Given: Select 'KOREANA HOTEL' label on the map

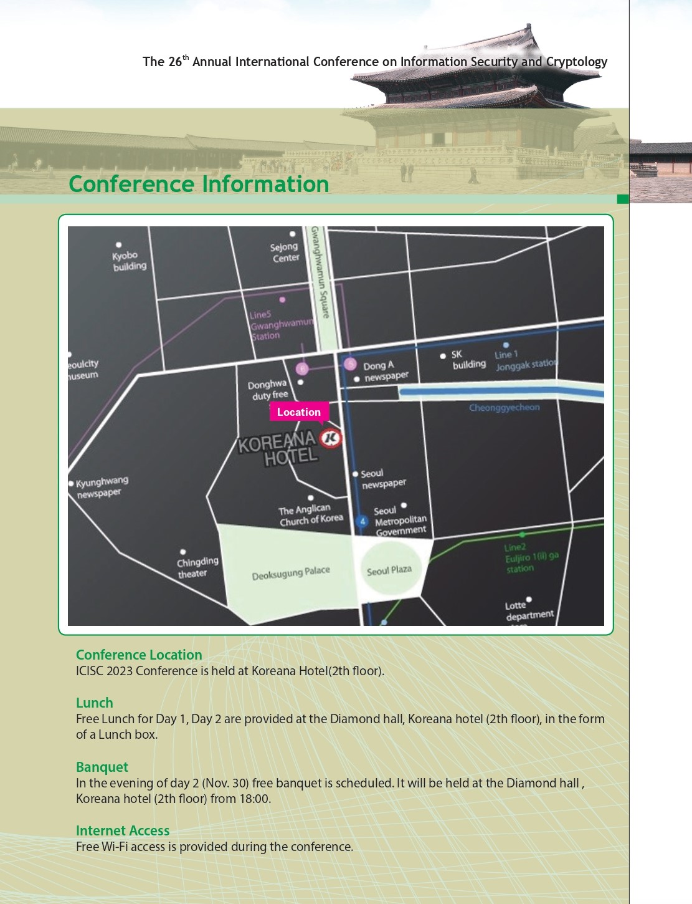Looking at the screenshot, I should tap(278, 449).
